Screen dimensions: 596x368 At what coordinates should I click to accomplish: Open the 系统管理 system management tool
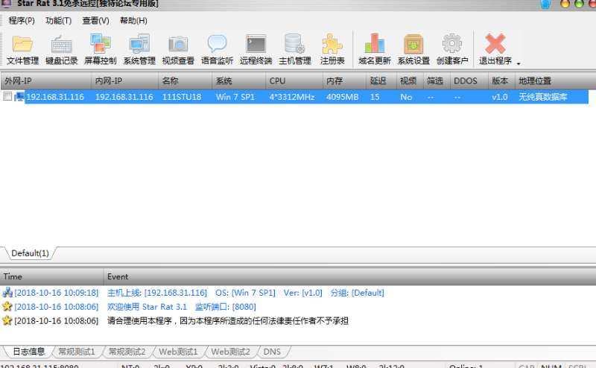(139, 50)
